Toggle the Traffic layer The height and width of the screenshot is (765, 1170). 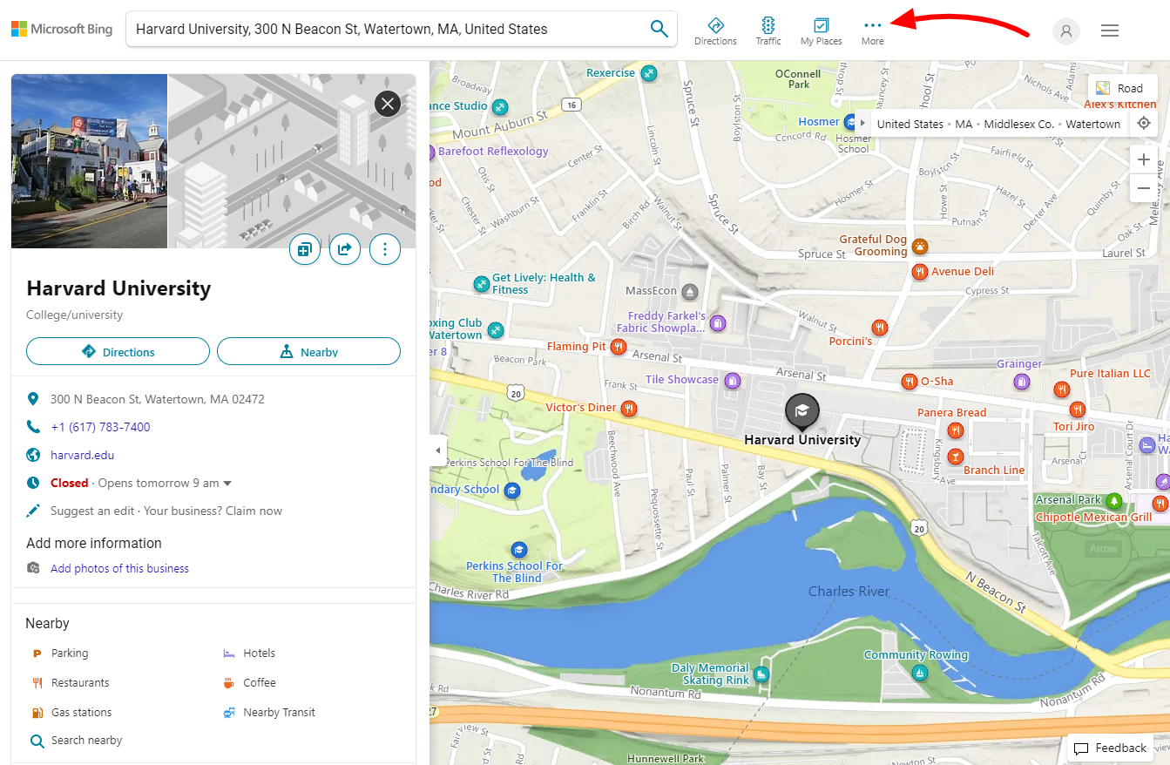[768, 30]
